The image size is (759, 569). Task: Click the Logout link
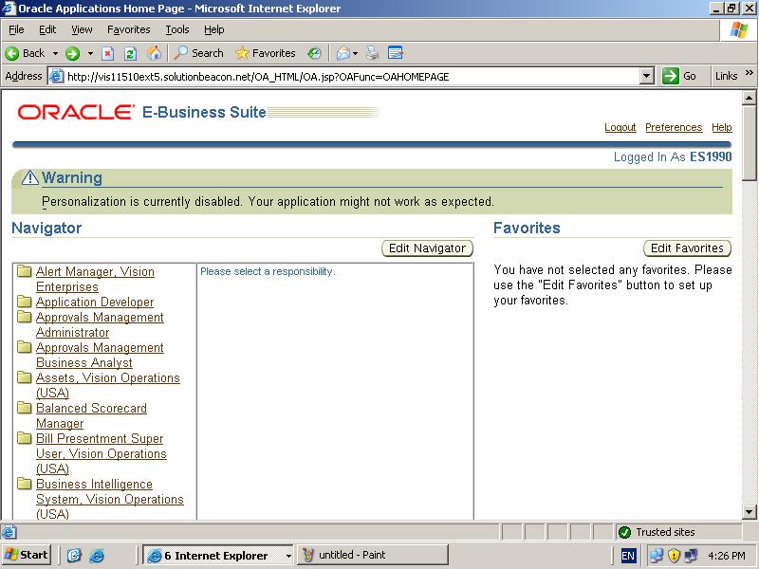tap(620, 127)
